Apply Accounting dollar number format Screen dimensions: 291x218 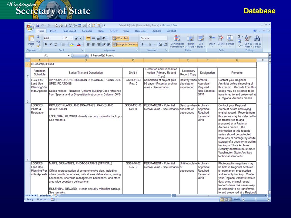[142, 44]
